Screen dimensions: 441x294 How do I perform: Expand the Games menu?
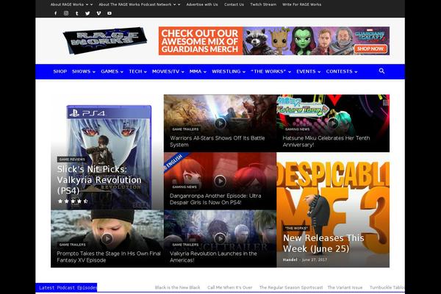[112, 71]
